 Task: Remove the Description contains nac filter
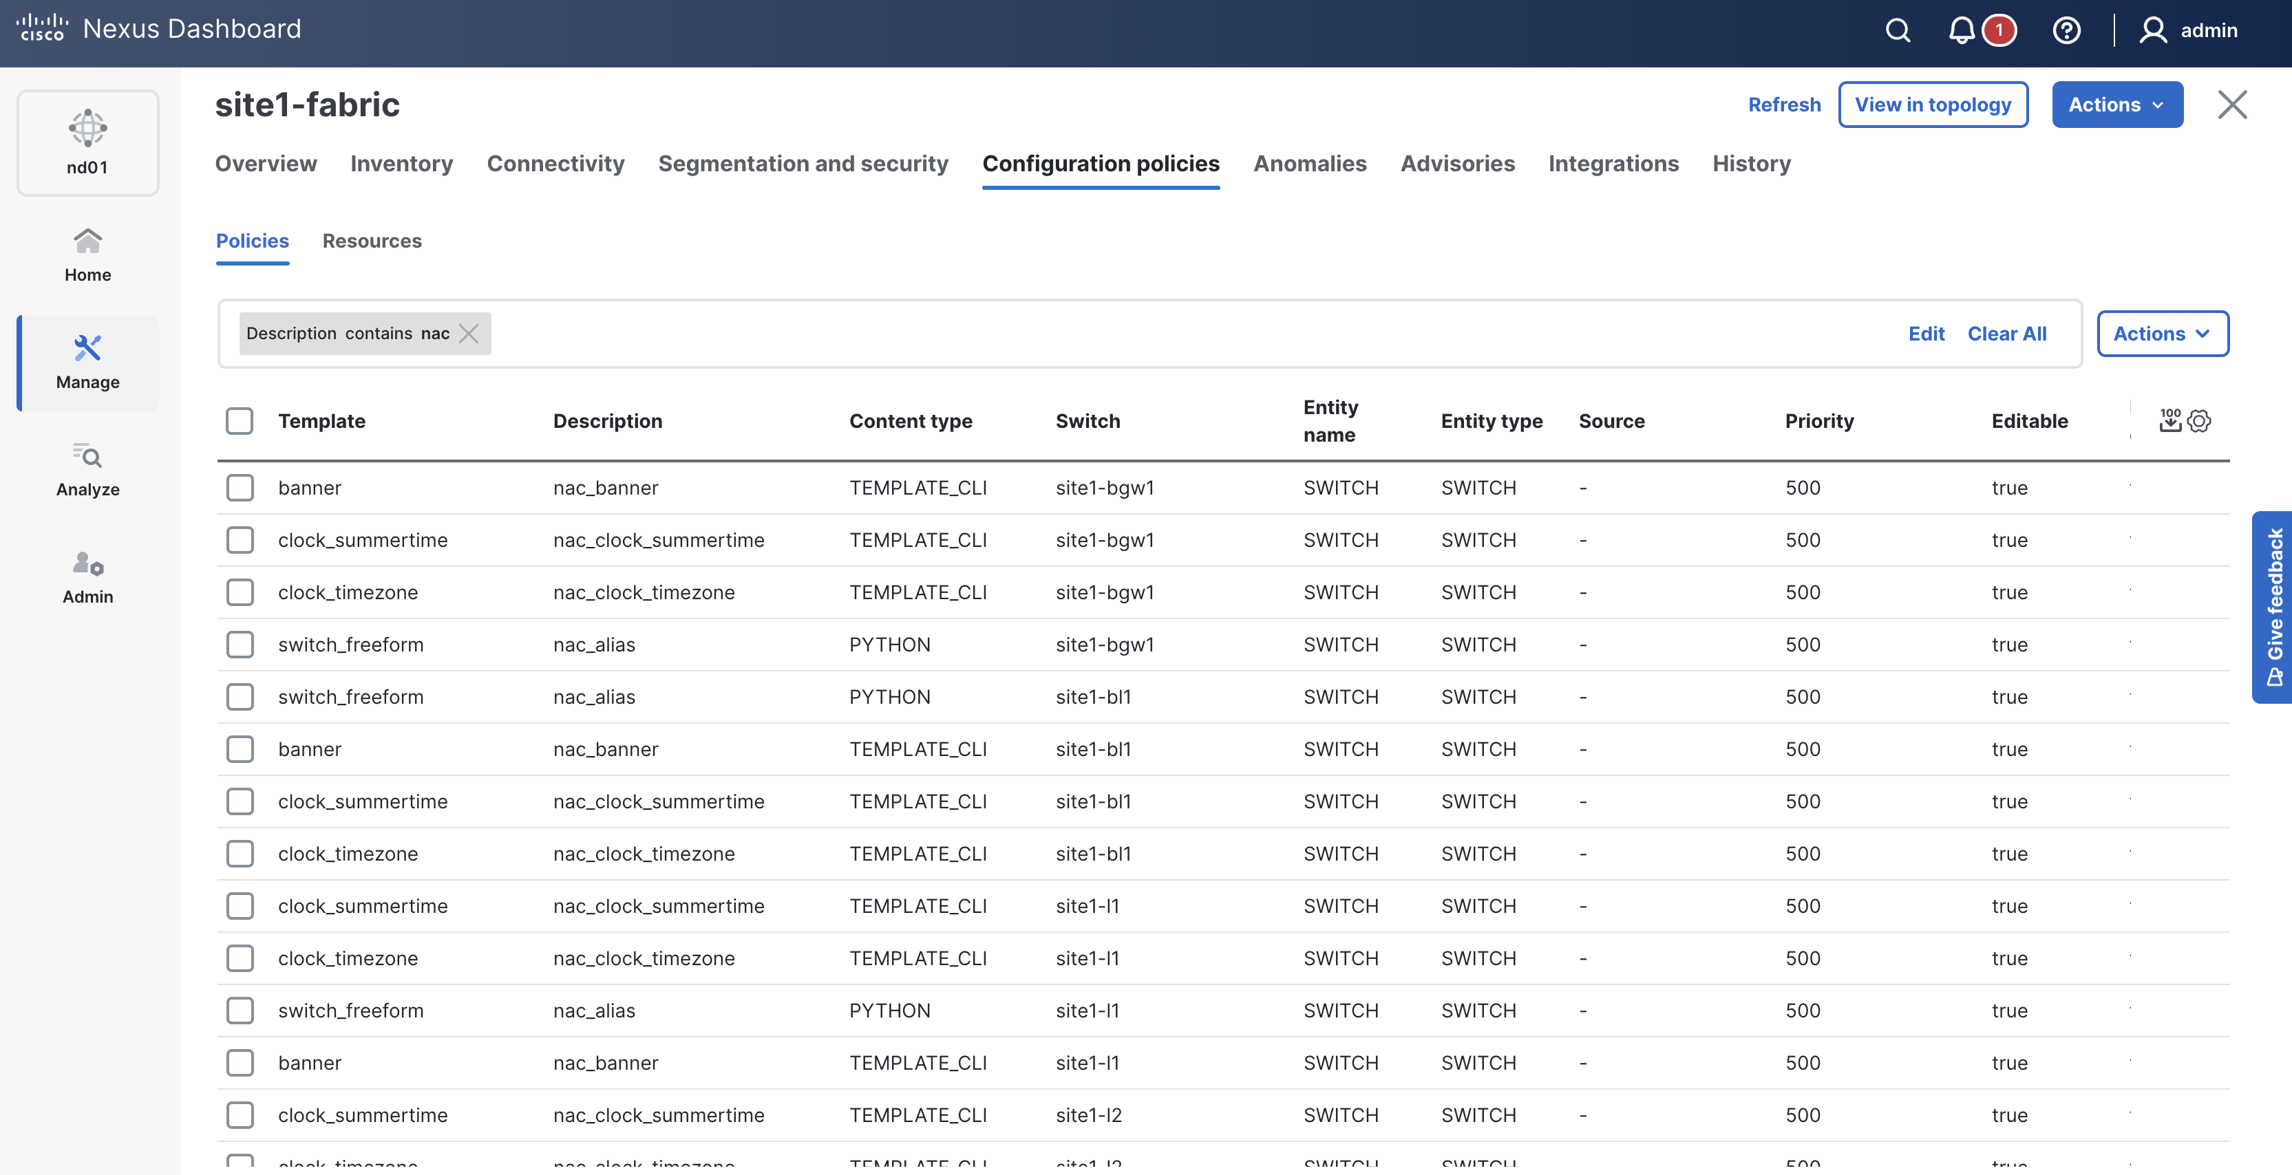tap(469, 334)
